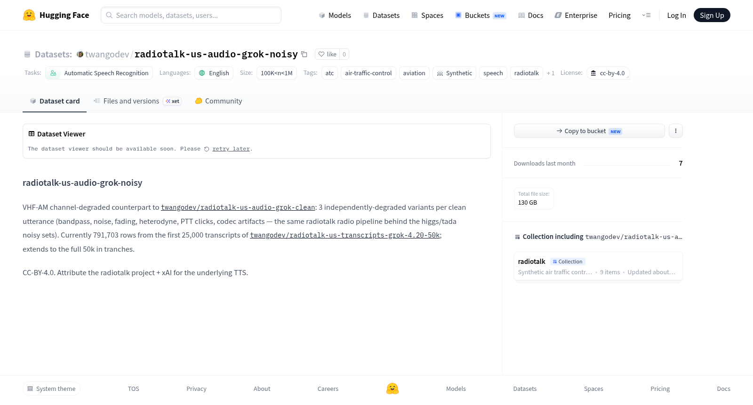Open the Datasets footer link

525,389
